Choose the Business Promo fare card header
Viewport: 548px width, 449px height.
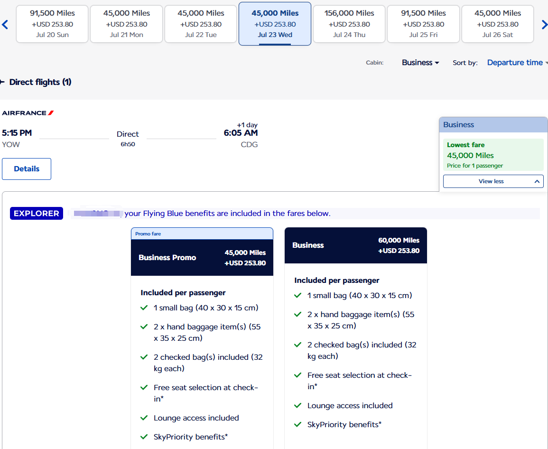tap(202, 257)
